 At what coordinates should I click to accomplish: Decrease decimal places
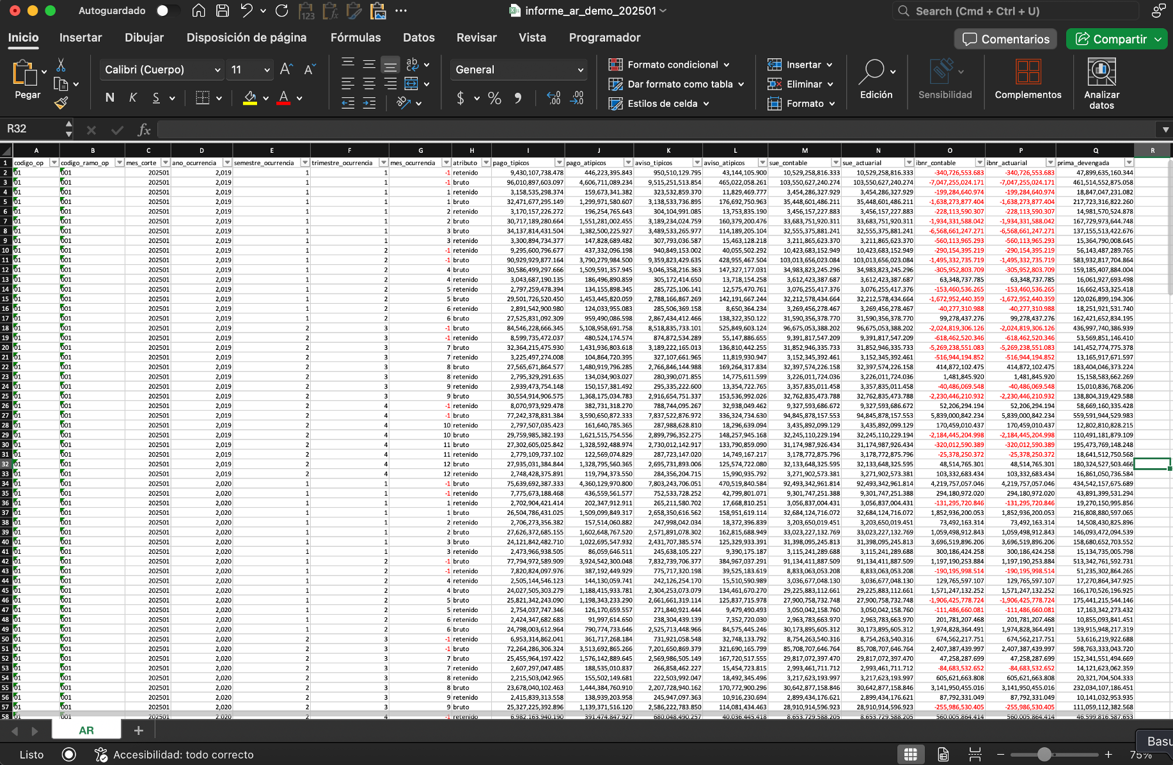click(x=577, y=98)
